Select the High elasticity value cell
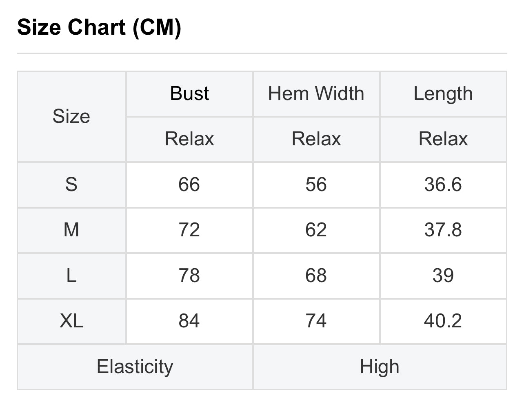Screen dimensions: 524x398 tap(380, 367)
